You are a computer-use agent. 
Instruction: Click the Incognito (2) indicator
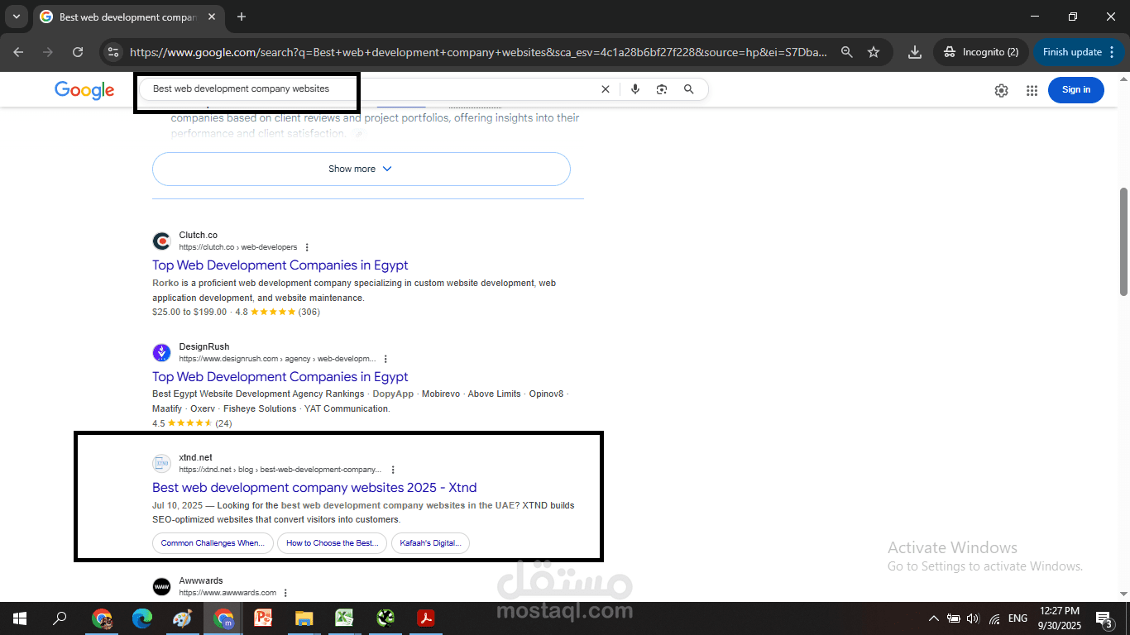point(981,52)
